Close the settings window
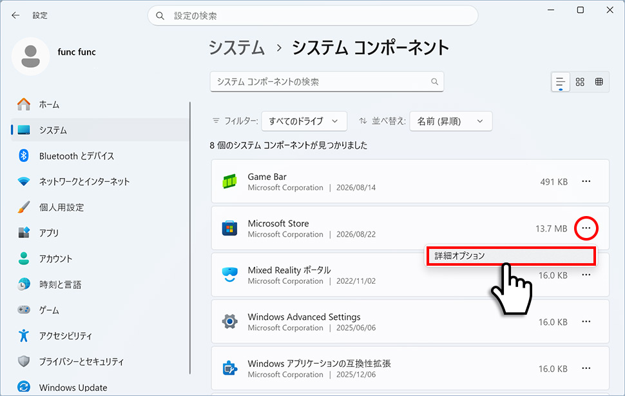Screen dimensions: 625x396 click(x=610, y=10)
